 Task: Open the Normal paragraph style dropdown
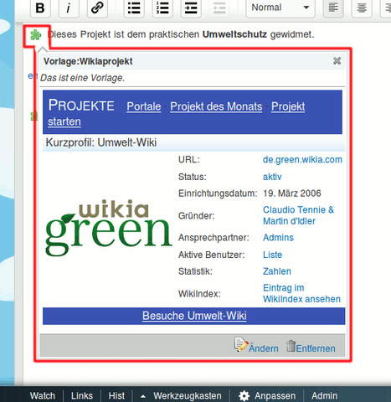(x=280, y=8)
